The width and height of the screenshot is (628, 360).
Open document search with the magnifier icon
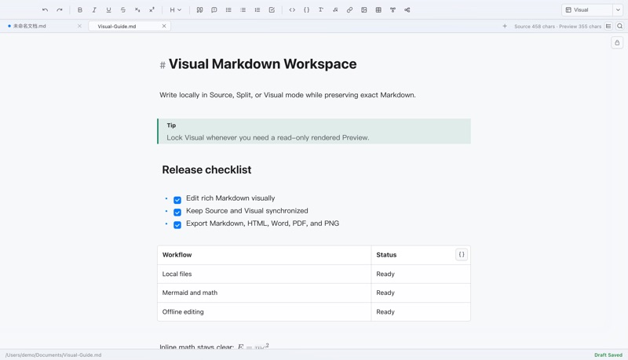(x=620, y=26)
